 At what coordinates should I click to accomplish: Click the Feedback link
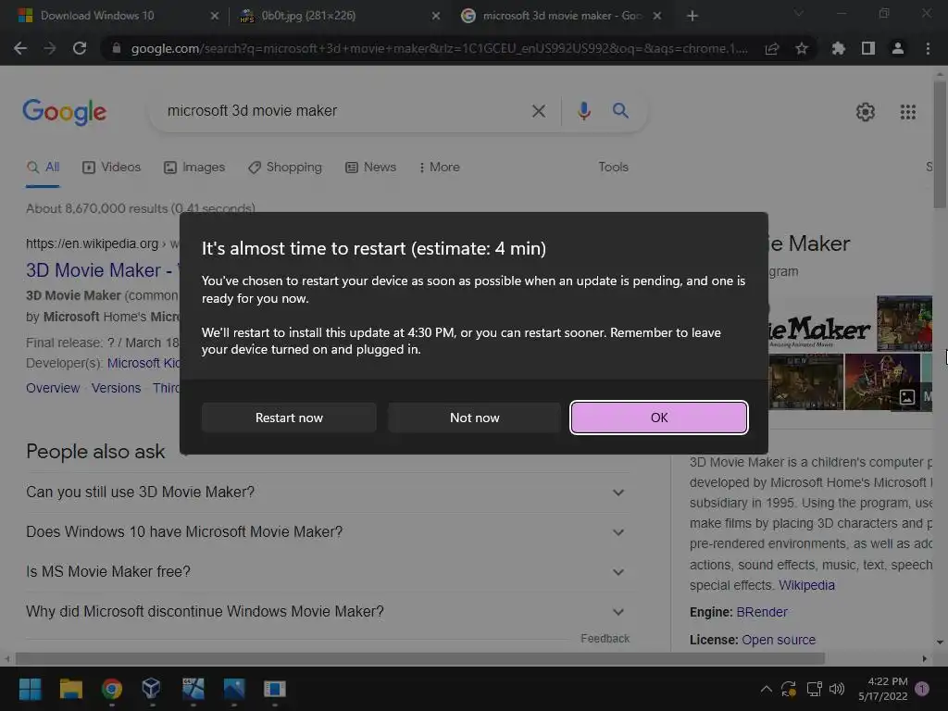click(605, 639)
